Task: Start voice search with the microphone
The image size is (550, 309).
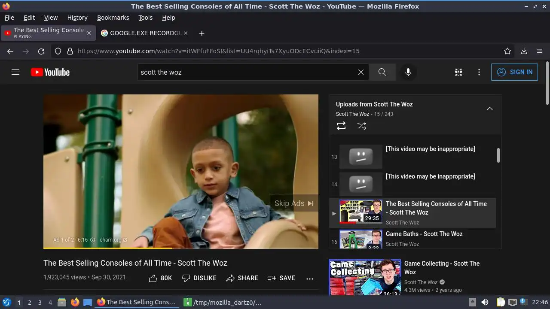Action: [x=408, y=72]
